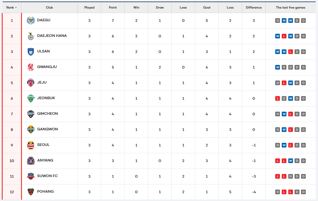Open the GIMCHEON club name link
This screenshot has width=318, height=201.
coord(47,113)
